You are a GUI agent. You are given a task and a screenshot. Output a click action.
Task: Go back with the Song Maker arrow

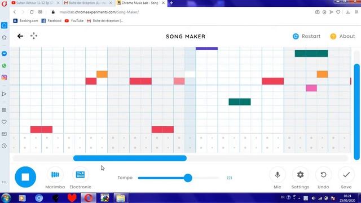click(20, 36)
